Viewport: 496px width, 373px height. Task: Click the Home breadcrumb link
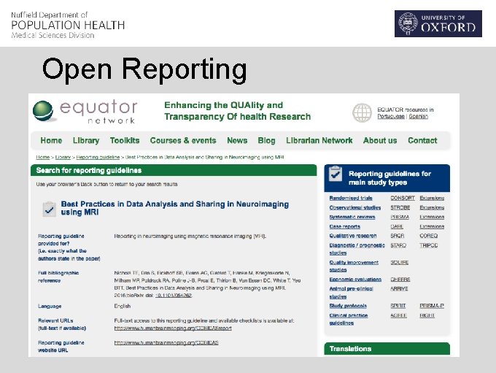click(43, 157)
